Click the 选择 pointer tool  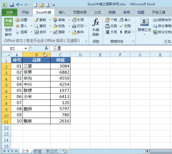22,32
